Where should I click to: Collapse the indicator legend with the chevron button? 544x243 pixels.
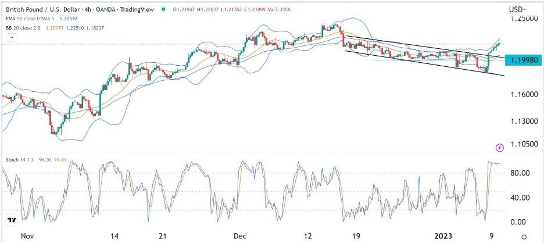point(12,37)
